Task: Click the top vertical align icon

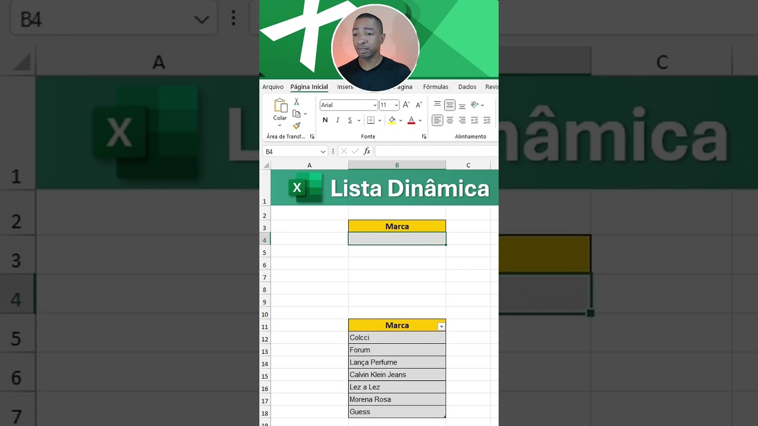Action: [437, 105]
